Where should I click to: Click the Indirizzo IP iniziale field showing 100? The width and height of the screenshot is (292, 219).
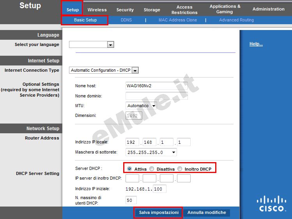point(159,189)
